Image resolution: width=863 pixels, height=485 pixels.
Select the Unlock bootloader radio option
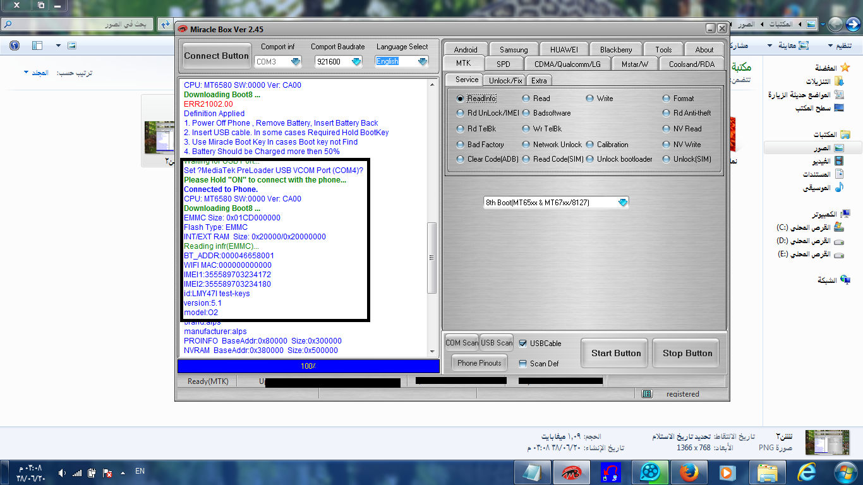pyautogui.click(x=619, y=159)
